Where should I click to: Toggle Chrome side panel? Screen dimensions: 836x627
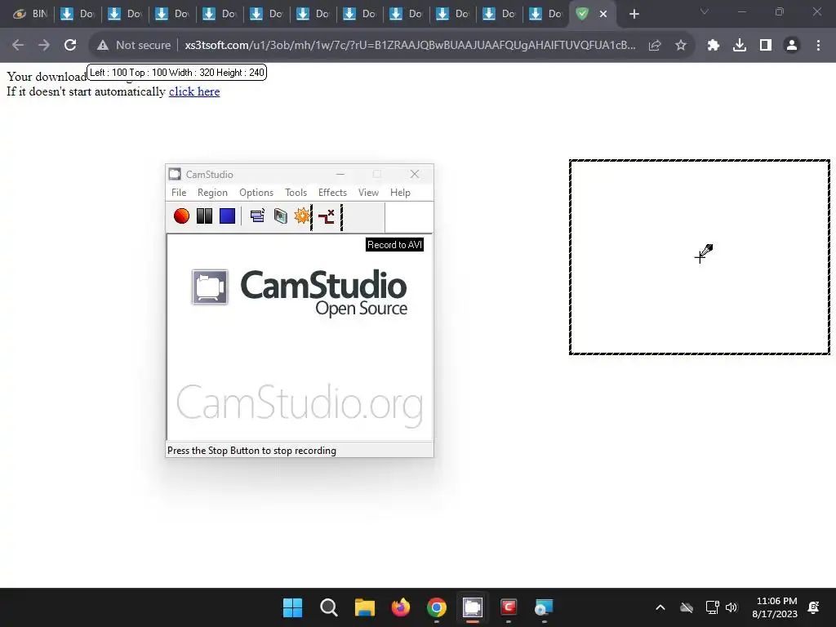point(766,46)
